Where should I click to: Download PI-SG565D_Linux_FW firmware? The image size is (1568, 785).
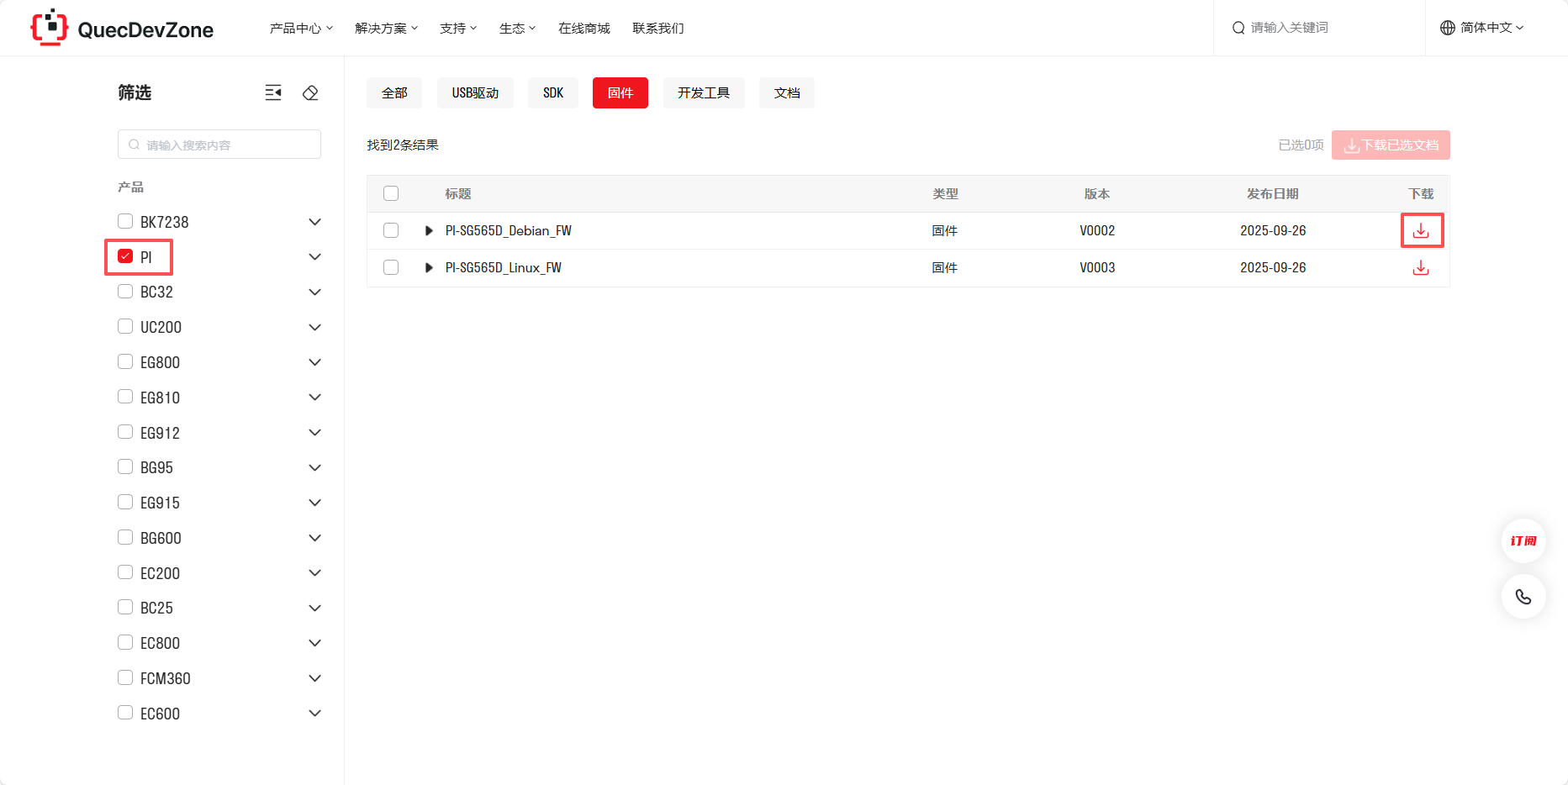pos(1421,268)
